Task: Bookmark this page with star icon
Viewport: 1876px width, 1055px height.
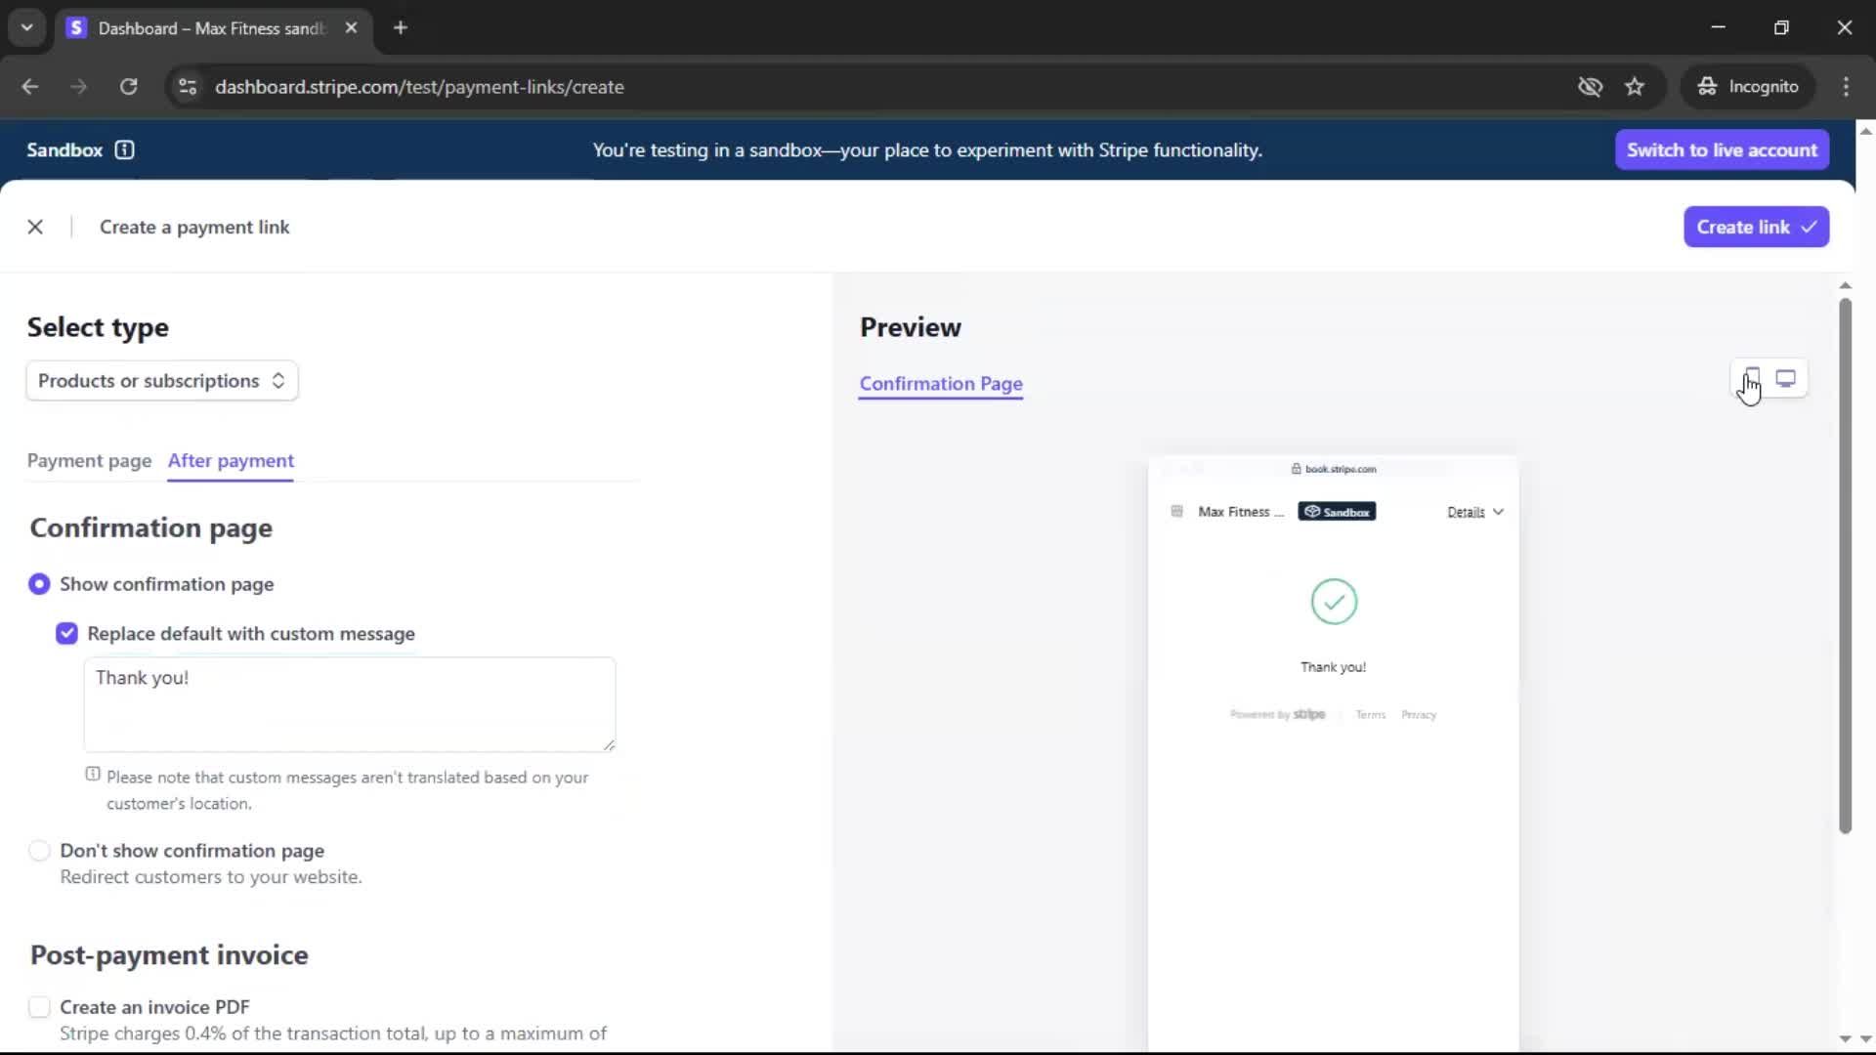Action: 1635,87
